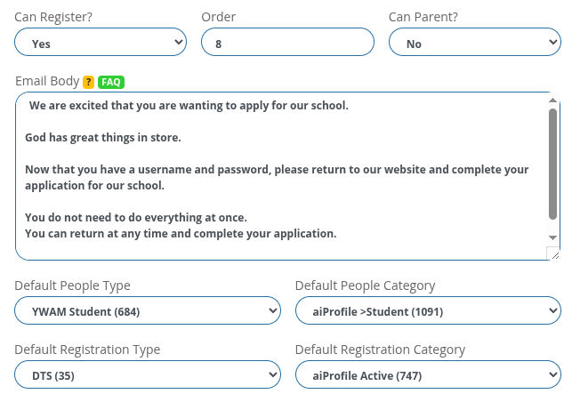Expand the Default People Category dropdown

click(x=428, y=310)
